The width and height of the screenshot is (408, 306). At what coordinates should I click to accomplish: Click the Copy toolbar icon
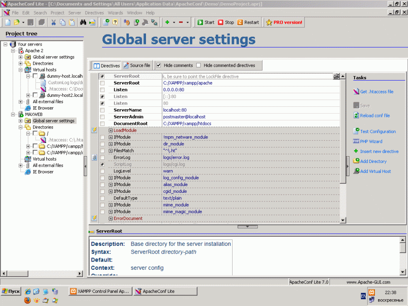pyautogui.click(x=63, y=22)
